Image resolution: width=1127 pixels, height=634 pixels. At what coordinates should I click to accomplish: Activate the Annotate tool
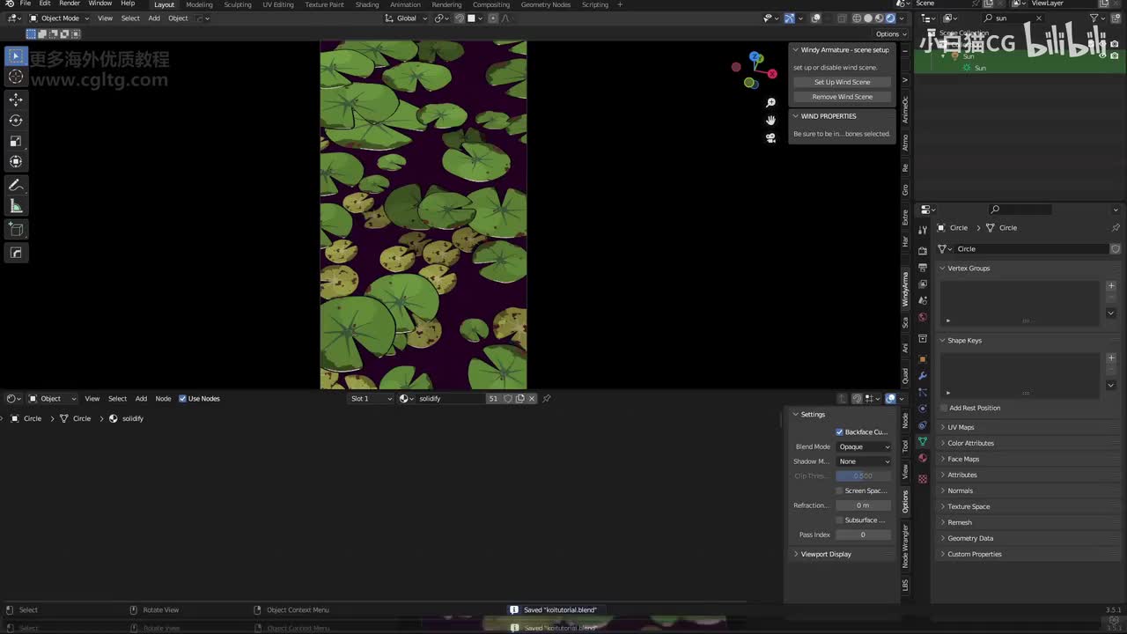[x=16, y=185]
